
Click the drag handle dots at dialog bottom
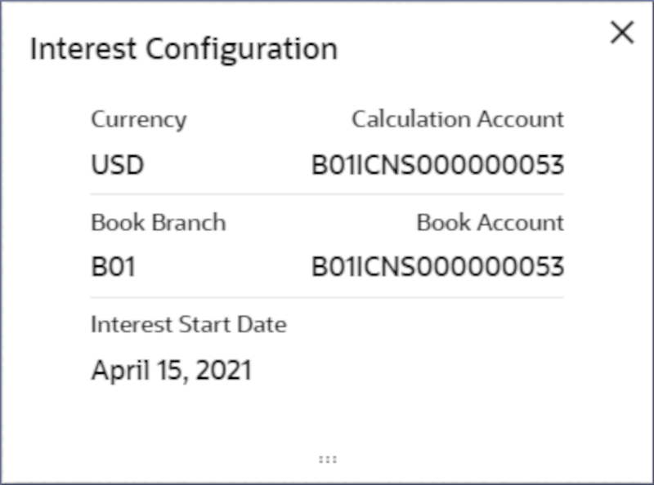[x=327, y=460]
